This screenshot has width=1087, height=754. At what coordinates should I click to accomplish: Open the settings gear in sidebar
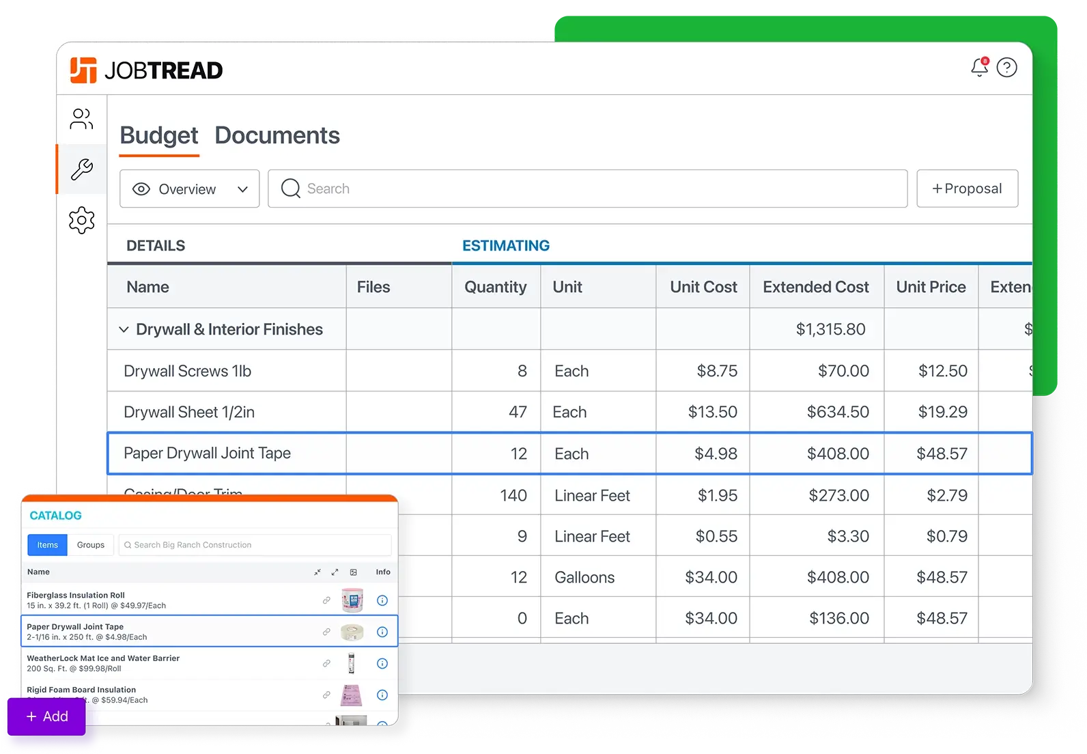coord(82,220)
